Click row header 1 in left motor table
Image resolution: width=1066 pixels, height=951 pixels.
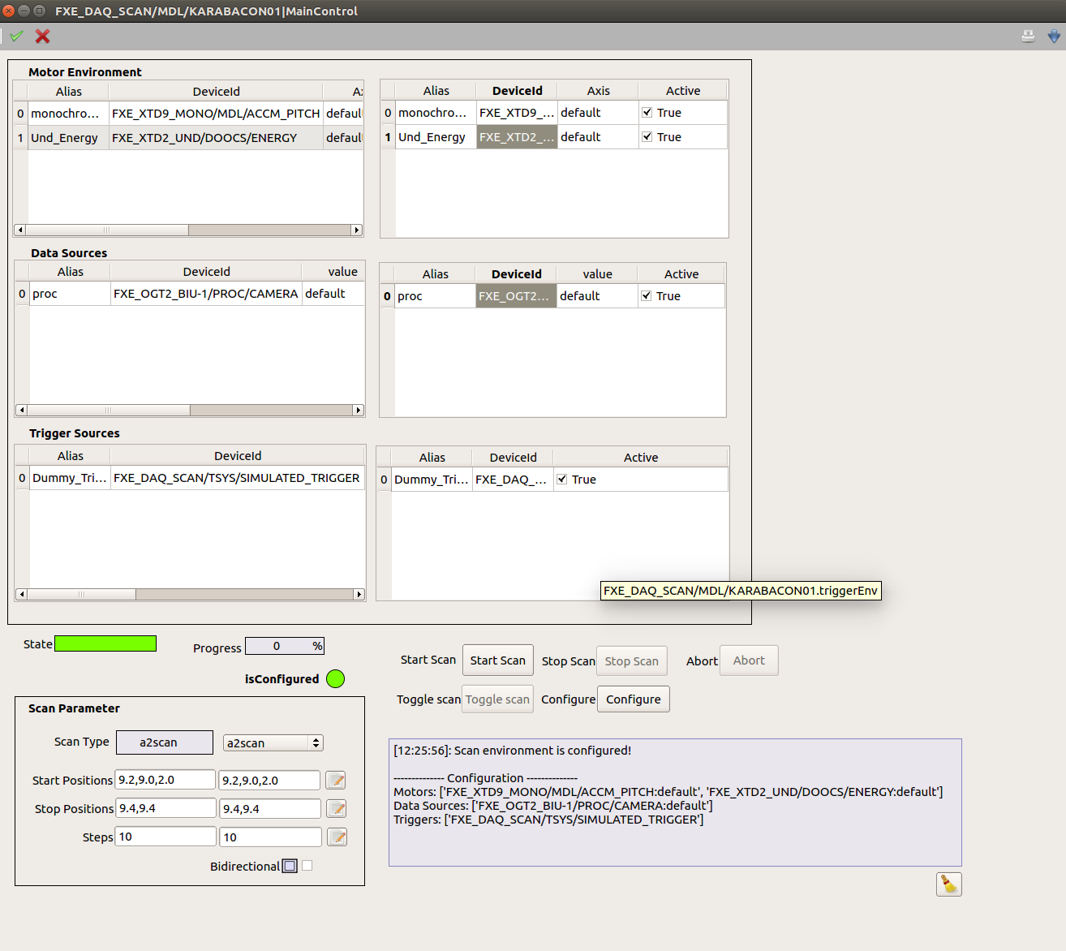click(x=21, y=138)
